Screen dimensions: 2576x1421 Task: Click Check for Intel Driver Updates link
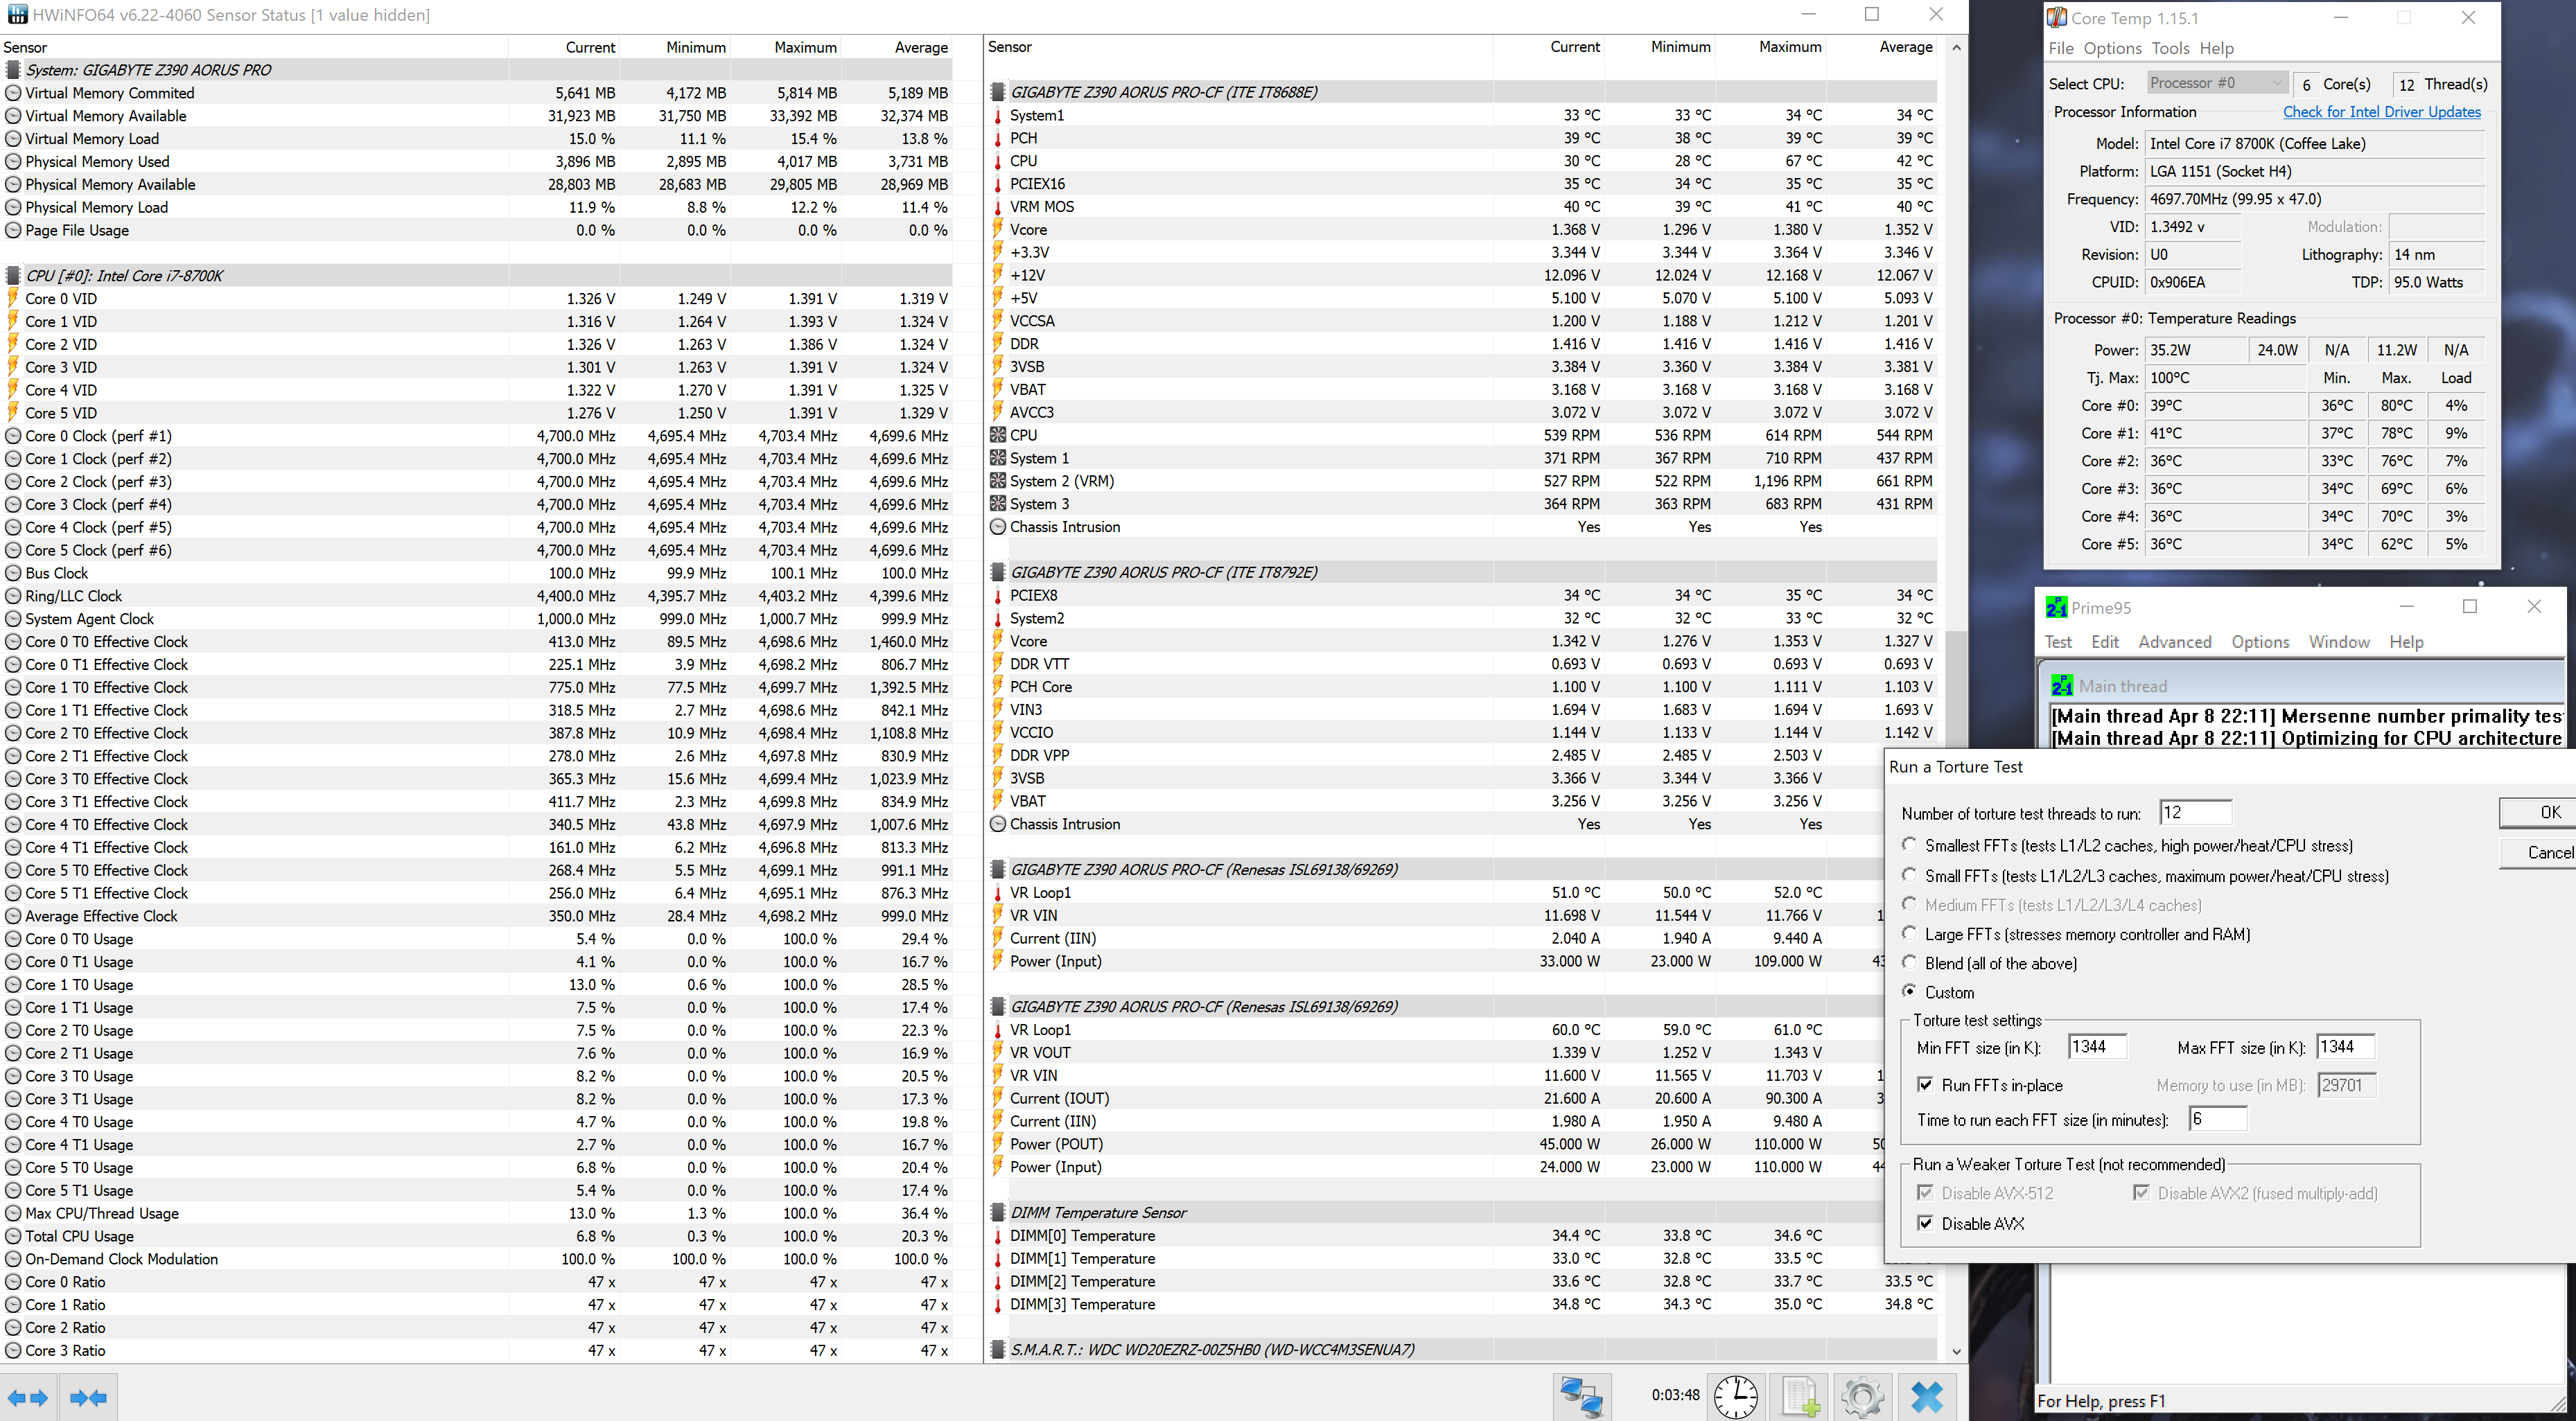click(2381, 112)
